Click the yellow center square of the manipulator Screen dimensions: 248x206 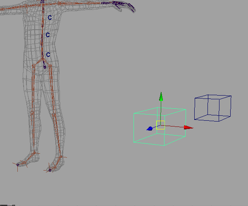tap(160, 125)
